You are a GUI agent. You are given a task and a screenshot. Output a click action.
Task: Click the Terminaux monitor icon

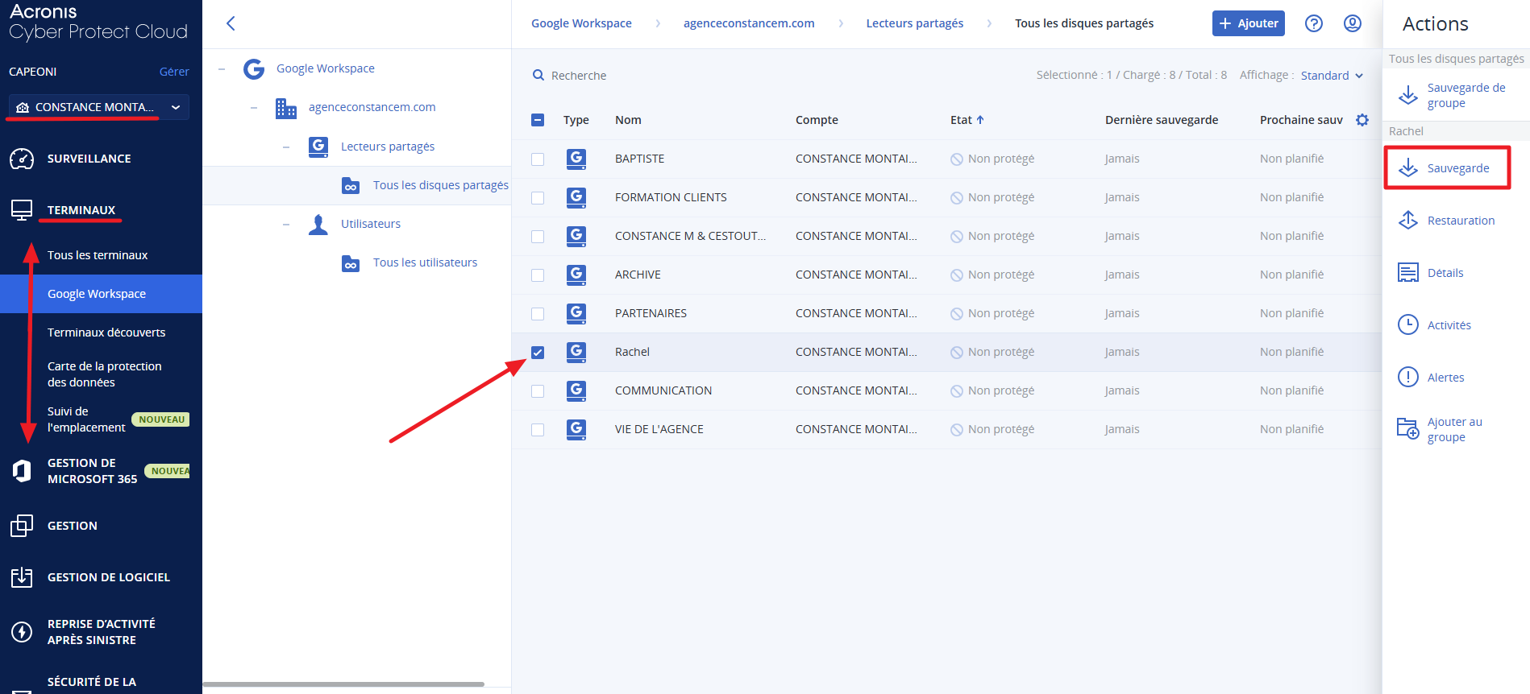click(22, 210)
